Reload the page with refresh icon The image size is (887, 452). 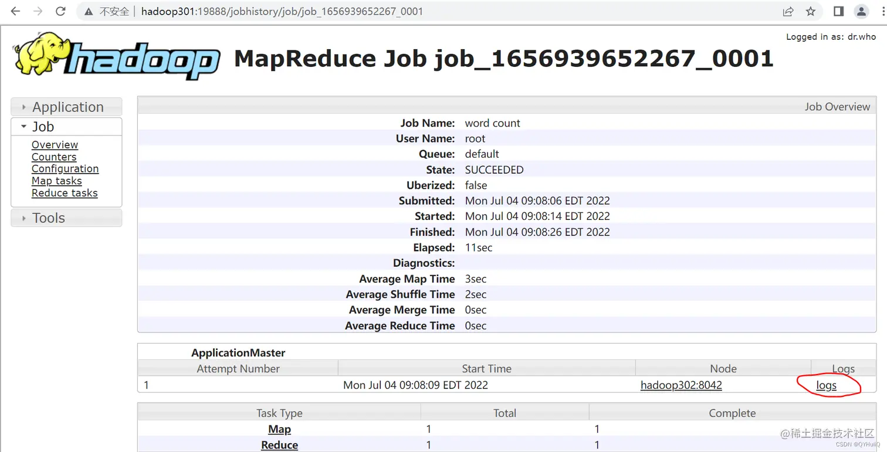60,11
